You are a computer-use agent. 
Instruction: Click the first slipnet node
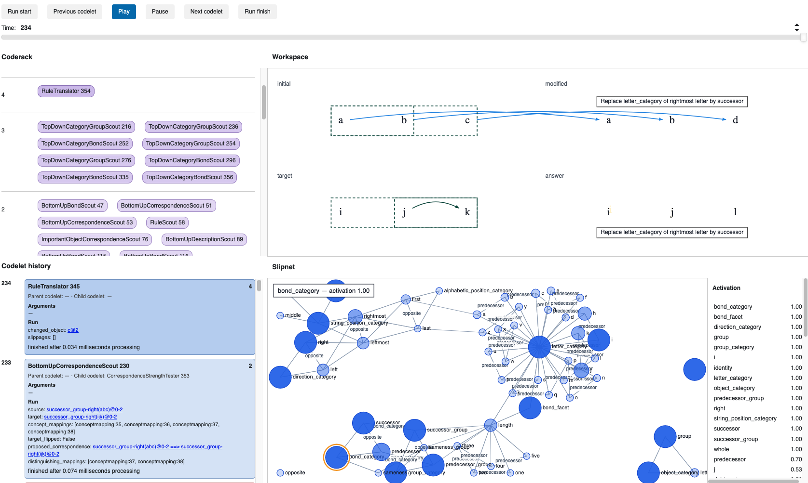tap(406, 300)
